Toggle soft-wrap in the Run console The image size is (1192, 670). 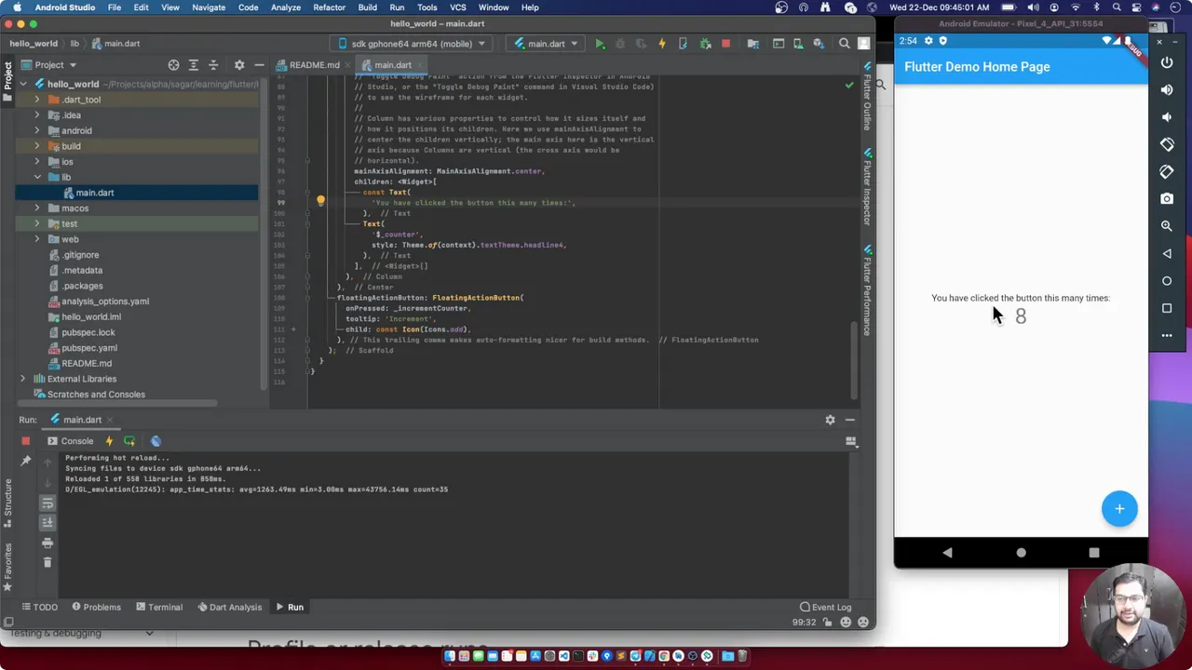point(47,502)
